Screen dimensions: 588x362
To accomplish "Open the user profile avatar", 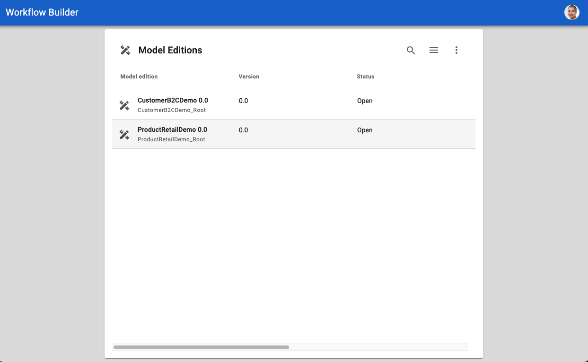I will (571, 12).
